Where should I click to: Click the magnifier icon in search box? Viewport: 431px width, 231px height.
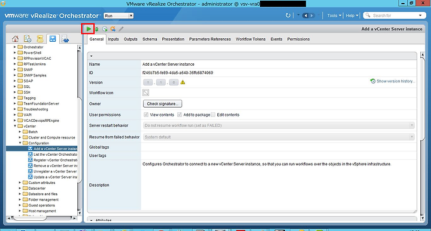point(368,16)
